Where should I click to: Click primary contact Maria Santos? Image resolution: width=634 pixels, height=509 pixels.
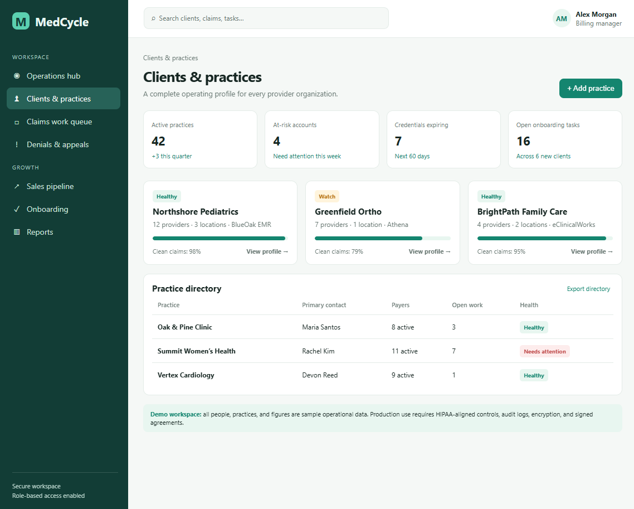(x=321, y=327)
